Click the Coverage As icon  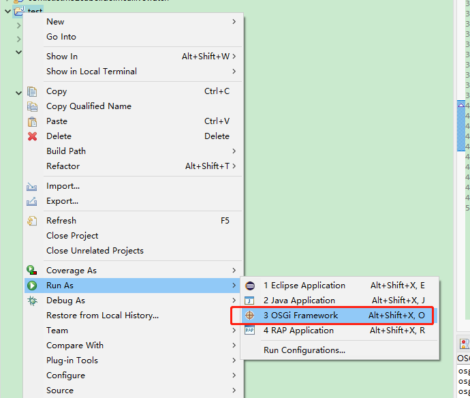(x=32, y=270)
